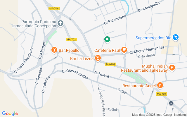The width and height of the screenshot is (187, 117).
Task: Click the Map data ©2025 attribution text
Action: pyautogui.click(x=159, y=115)
